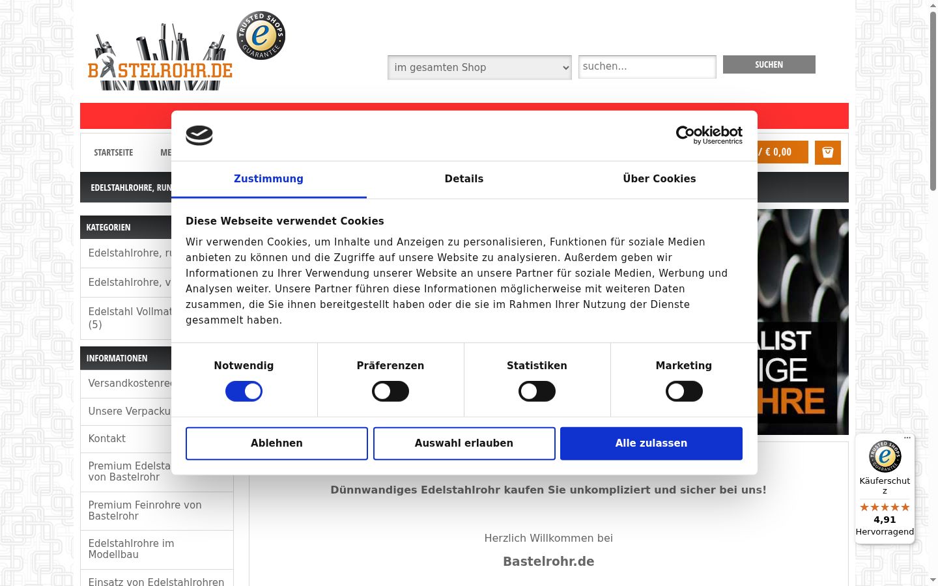Click the star rating in Trusted Shops widget
The width and height of the screenshot is (938, 586).
(x=885, y=507)
